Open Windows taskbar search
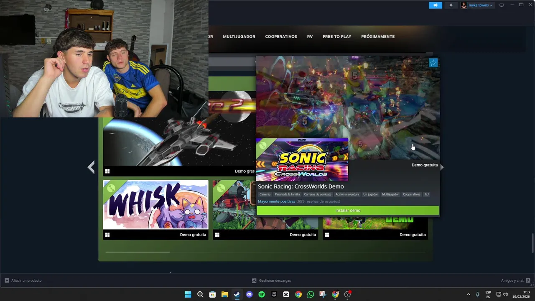 click(x=200, y=294)
